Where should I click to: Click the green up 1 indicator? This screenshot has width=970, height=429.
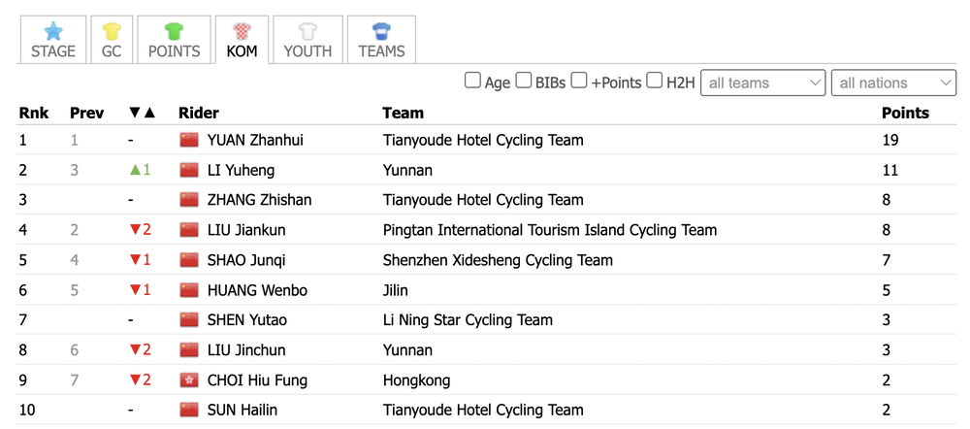coord(140,170)
